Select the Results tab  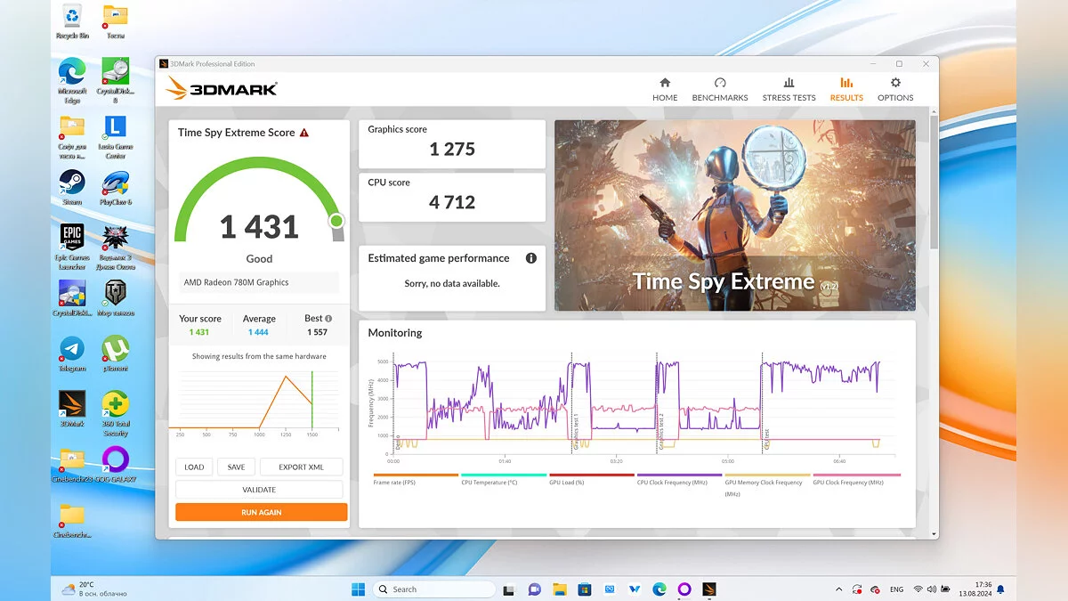(846, 89)
